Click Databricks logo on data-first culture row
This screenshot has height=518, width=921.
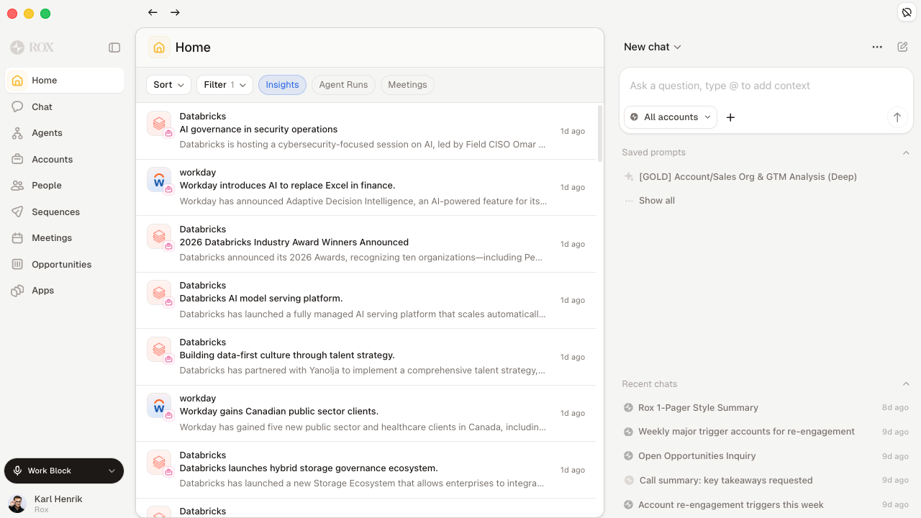pos(159,349)
